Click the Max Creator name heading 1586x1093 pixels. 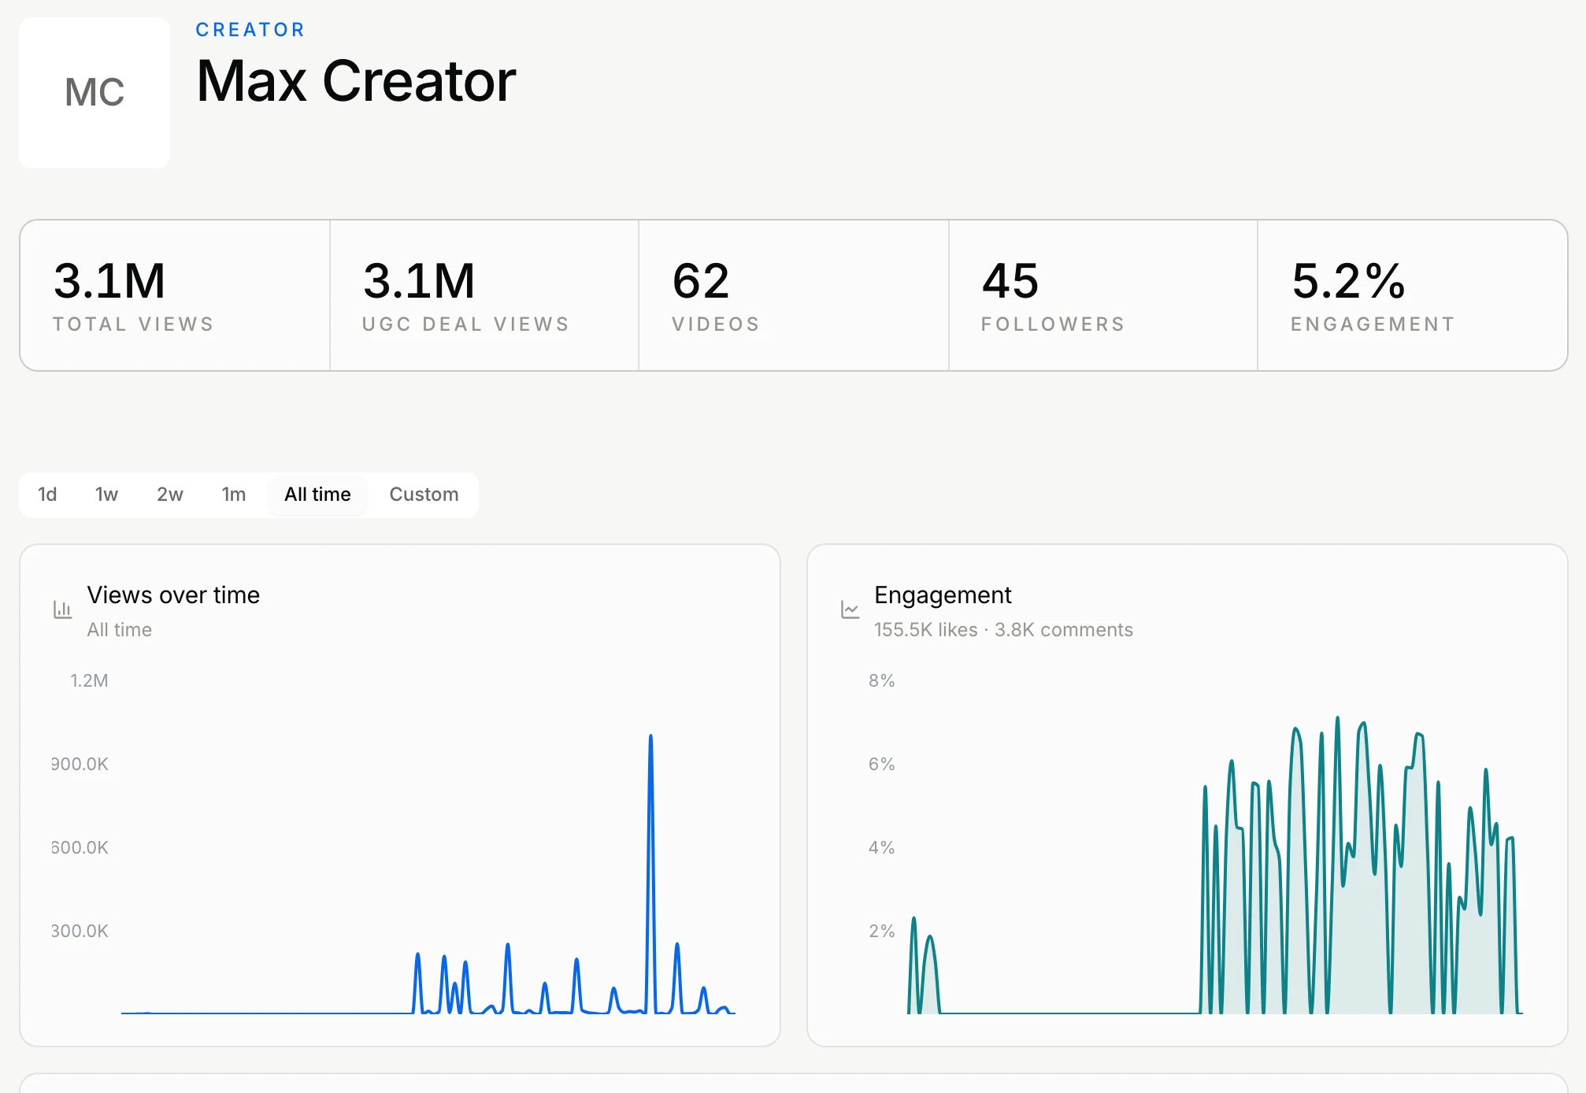356,81
